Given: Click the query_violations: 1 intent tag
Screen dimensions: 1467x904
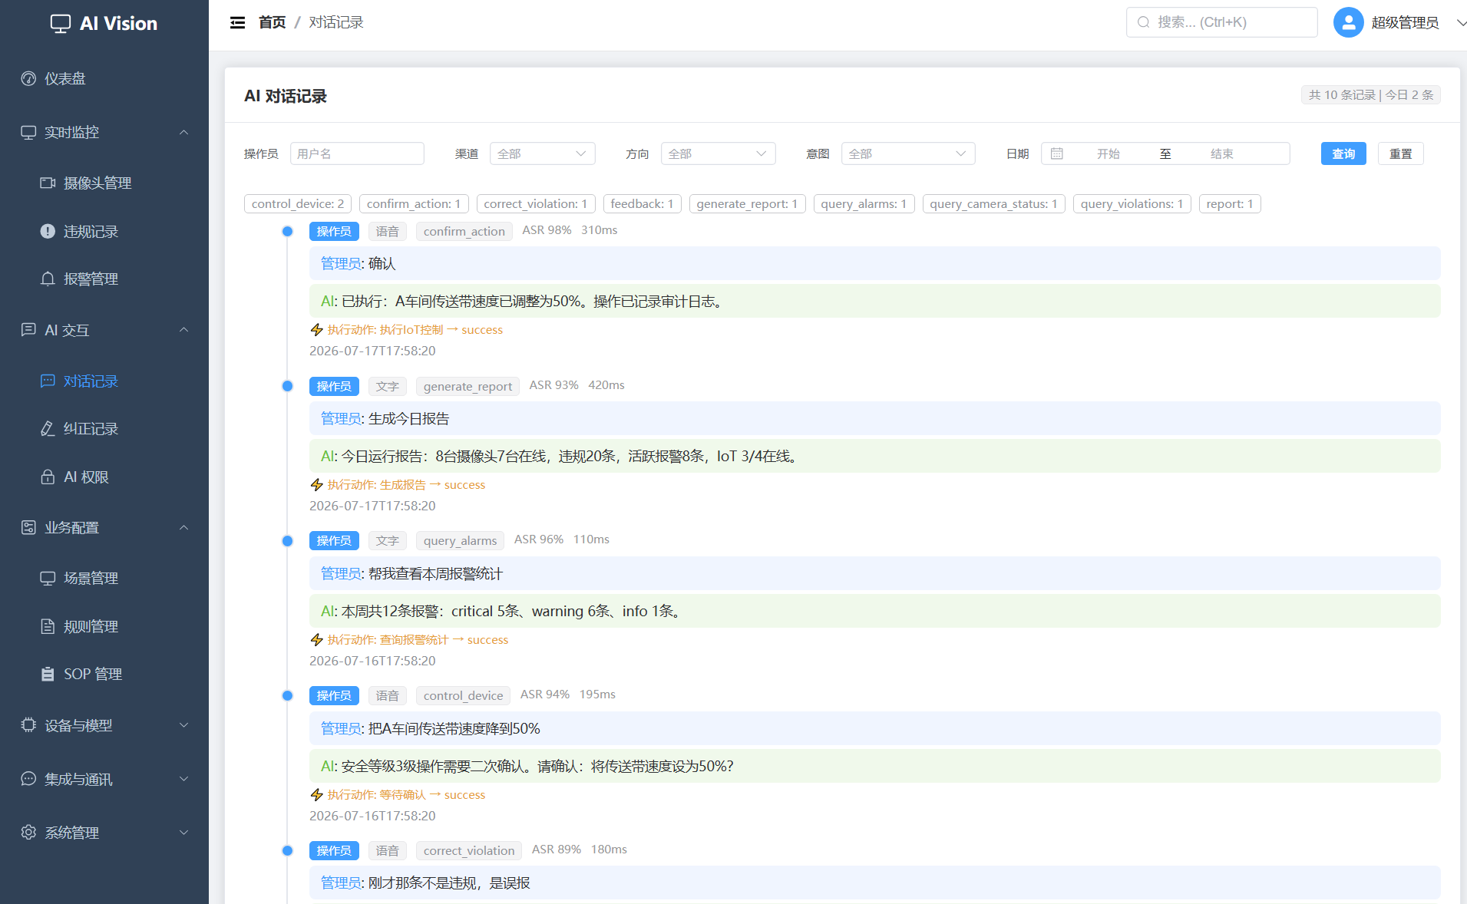Looking at the screenshot, I should (1132, 203).
